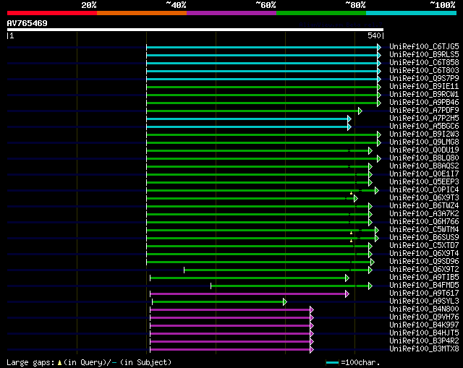Image resolution: width=463 pixels, height=368 pixels.
Task: Click the purple arrowhead of the UniRef100_A9T617 hit
Action: (347, 294)
